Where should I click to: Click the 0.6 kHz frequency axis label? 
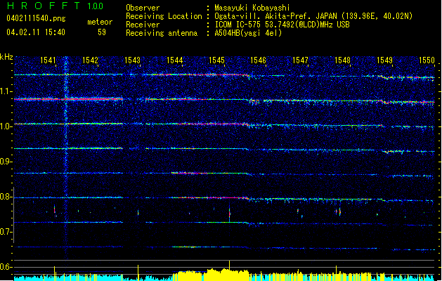tap(6, 267)
